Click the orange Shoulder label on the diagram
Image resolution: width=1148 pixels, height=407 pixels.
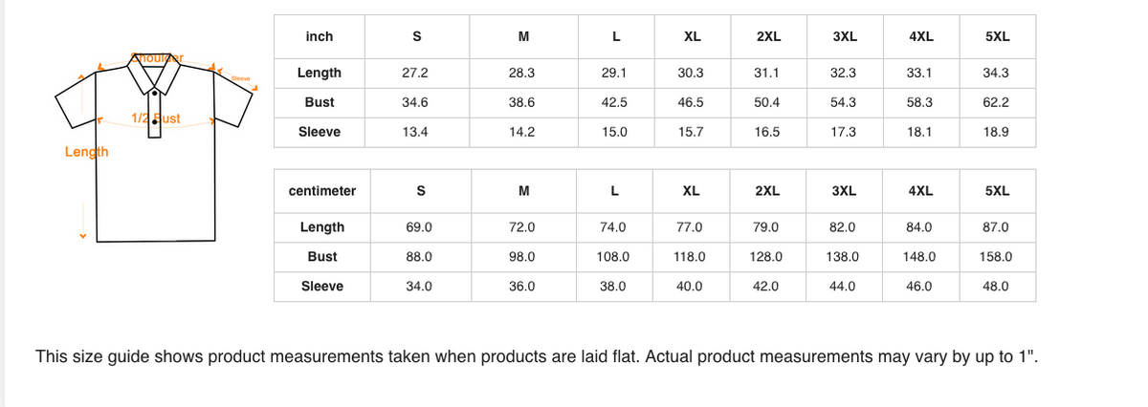(x=157, y=57)
